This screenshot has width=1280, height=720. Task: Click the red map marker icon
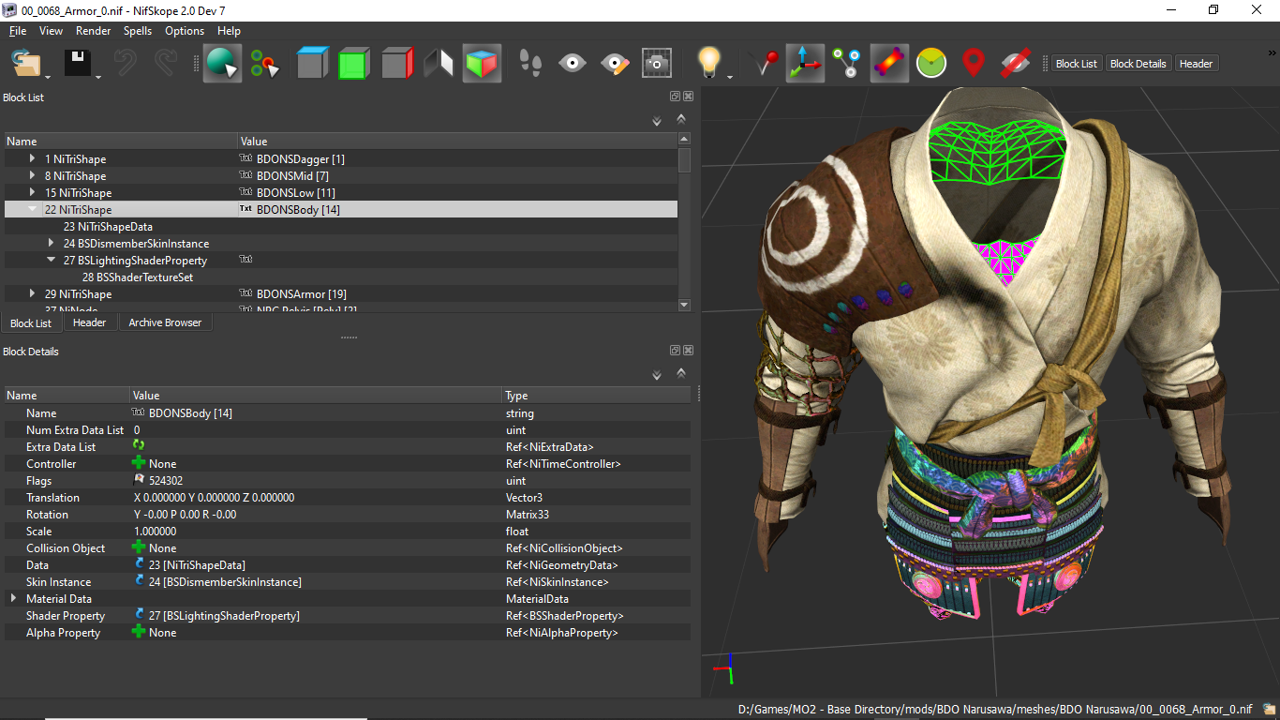pos(974,64)
